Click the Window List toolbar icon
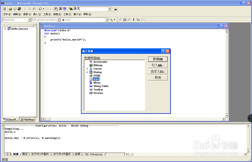Viewport: 252px width, 162px height. click(x=65, y=9)
